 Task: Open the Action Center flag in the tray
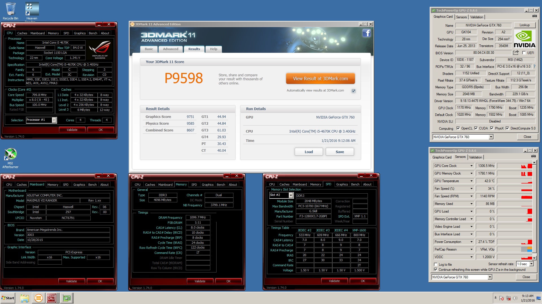coord(502,298)
